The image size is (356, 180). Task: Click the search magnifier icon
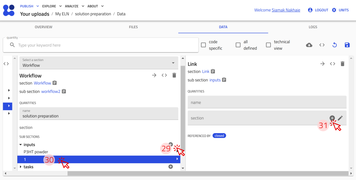(13, 45)
